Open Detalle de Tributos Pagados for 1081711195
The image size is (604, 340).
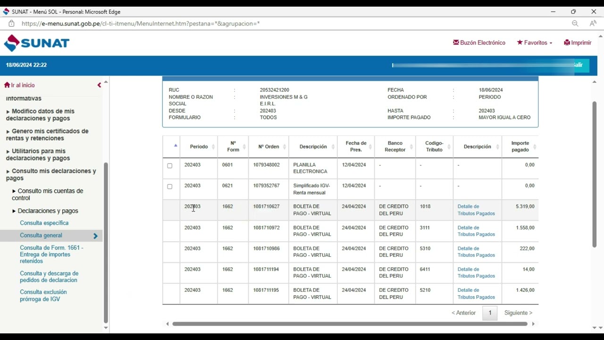pyautogui.click(x=476, y=294)
